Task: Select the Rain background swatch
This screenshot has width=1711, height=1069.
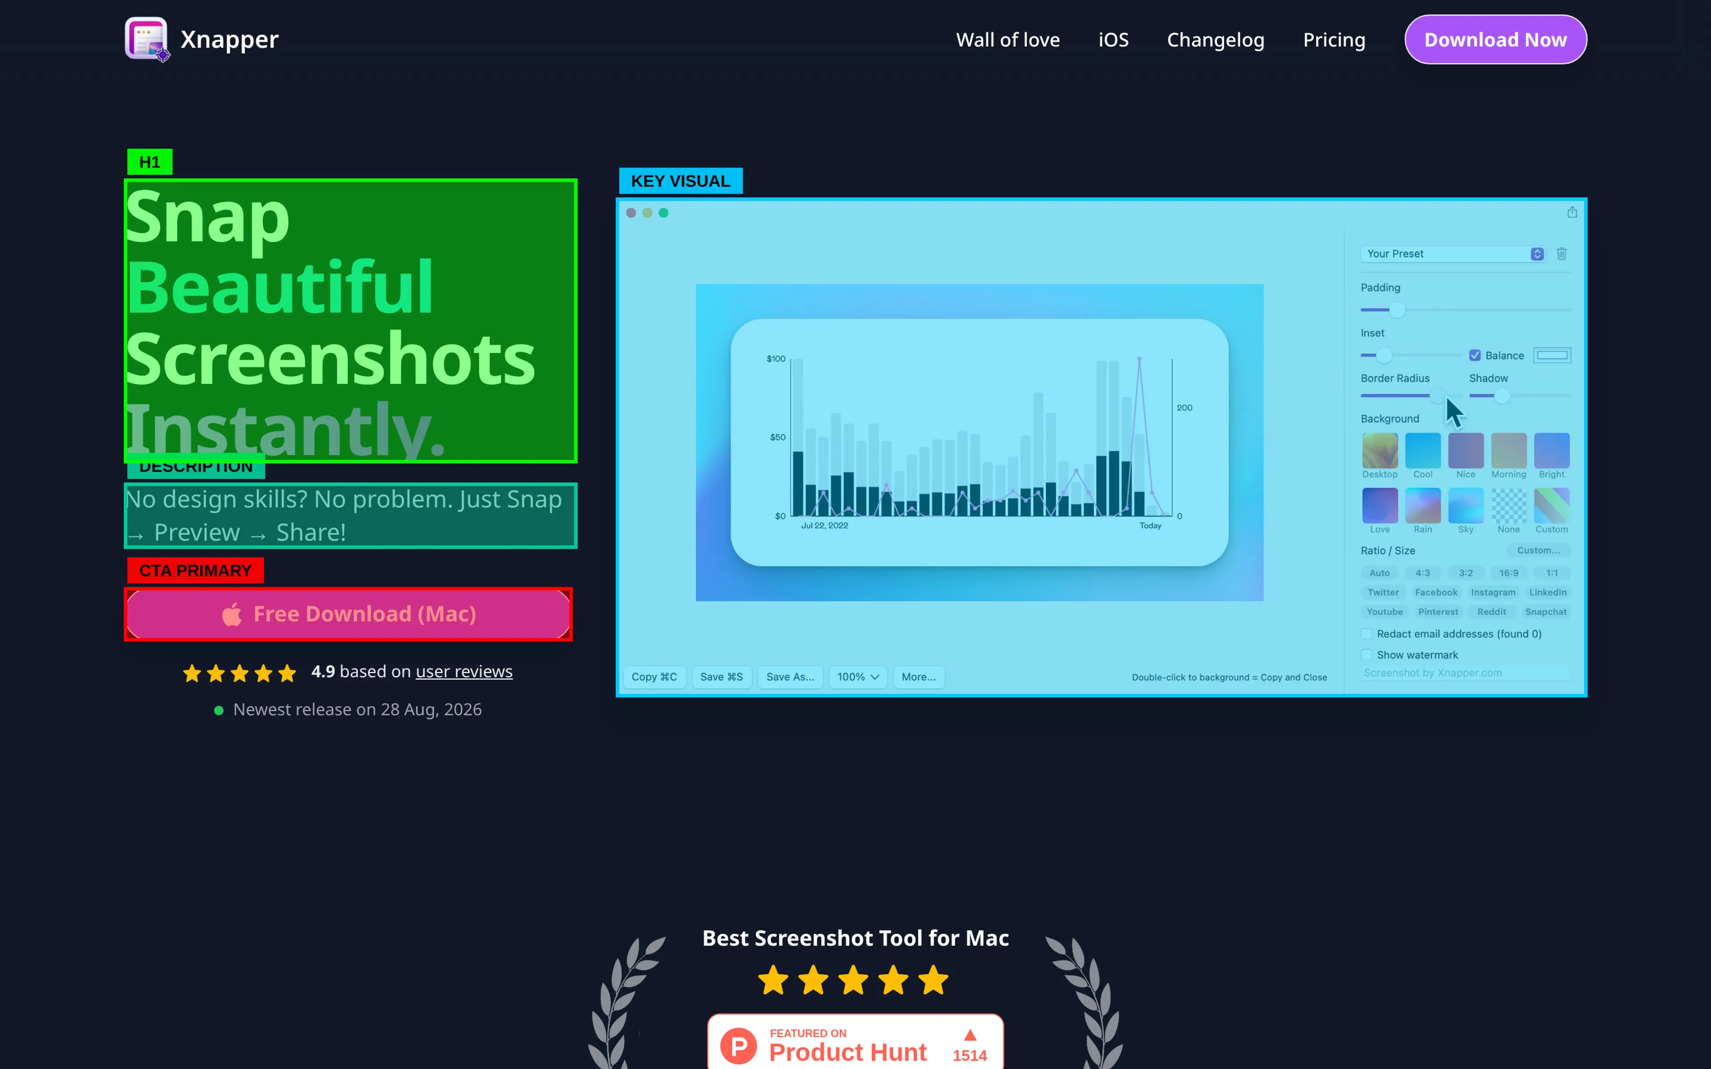Action: pos(1423,506)
